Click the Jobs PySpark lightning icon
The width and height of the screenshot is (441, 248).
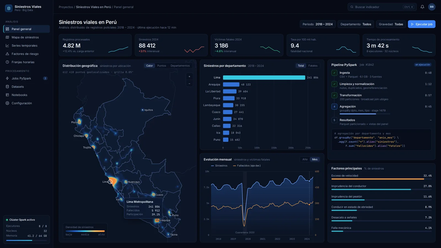coord(7,78)
